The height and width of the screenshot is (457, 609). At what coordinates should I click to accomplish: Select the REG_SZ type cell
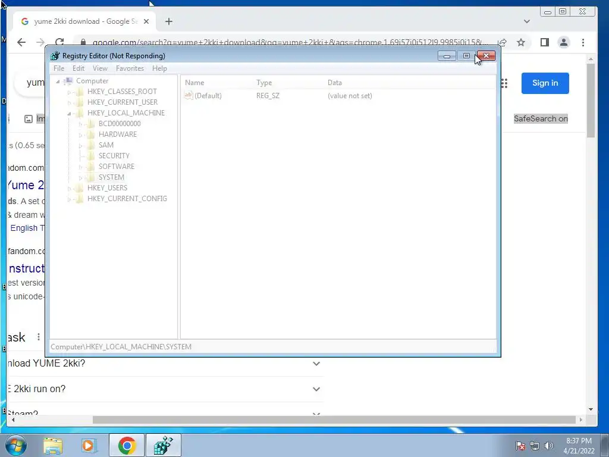268,96
